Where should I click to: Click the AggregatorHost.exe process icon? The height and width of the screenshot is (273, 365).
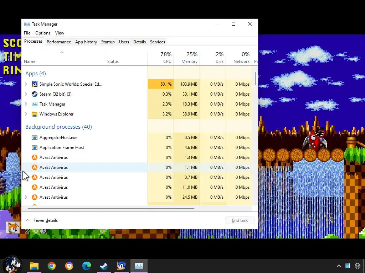35,138
